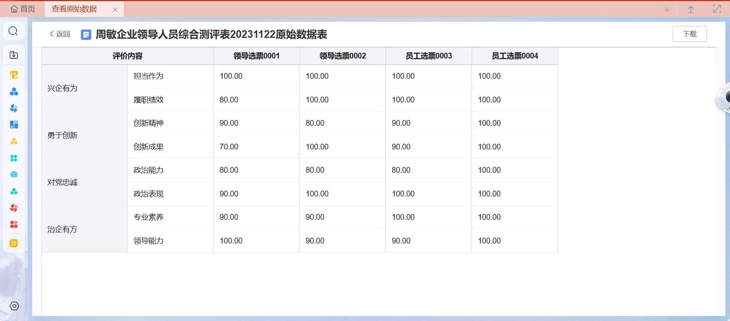Open the search magnifier in the sidebar
730x321 pixels.
[x=13, y=31]
